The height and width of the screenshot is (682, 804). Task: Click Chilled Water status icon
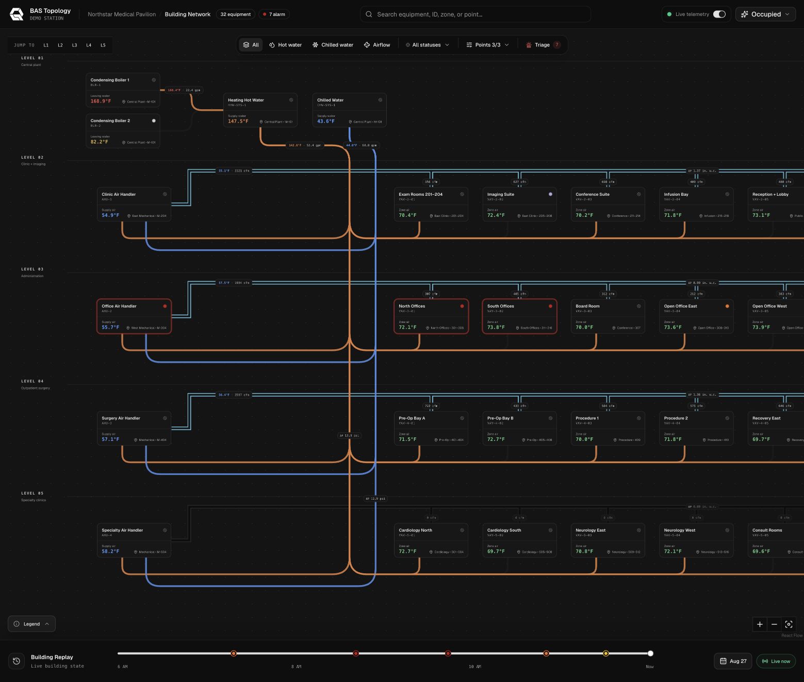[x=381, y=100]
